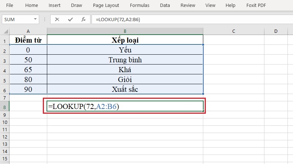Screen dimensions: 293x164
Task: Select row 9 header
Action: pyautogui.click(x=4, y=115)
